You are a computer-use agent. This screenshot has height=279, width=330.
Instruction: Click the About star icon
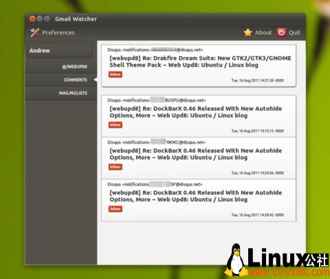[x=248, y=32]
